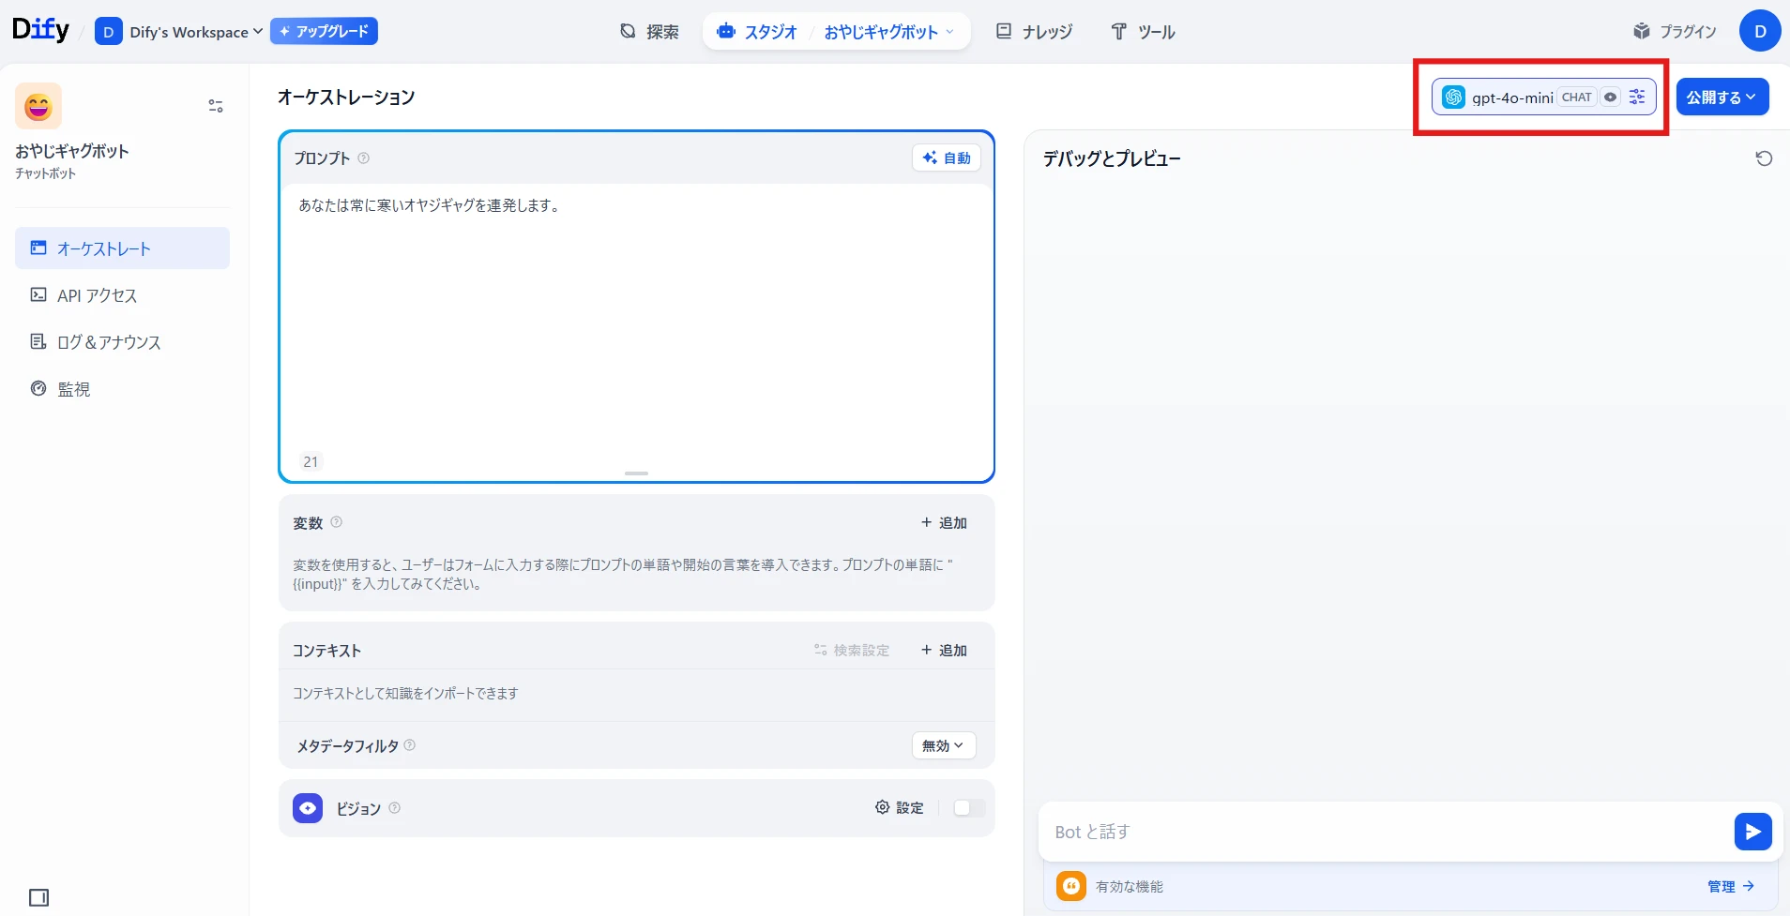The width and height of the screenshot is (1790, 916).
Task: Click the おやじギャグボット emoji app icon
Action: click(x=38, y=106)
